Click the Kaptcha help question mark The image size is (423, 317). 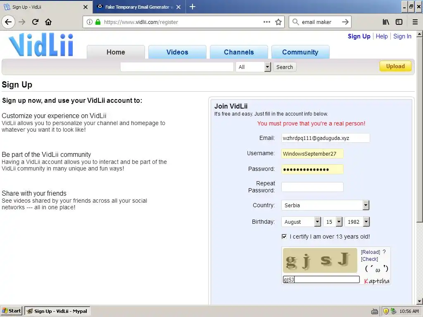tap(384, 252)
